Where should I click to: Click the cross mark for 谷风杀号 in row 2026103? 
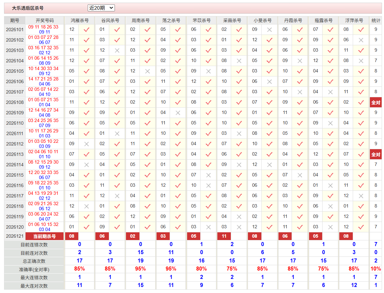[117, 51]
